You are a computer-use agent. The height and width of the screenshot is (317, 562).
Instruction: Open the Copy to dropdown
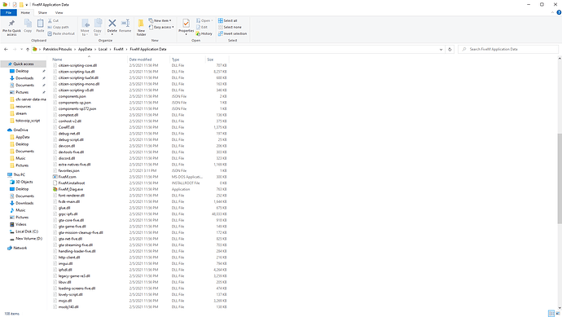[x=98, y=33]
